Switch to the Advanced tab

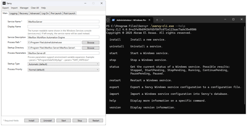35,13
